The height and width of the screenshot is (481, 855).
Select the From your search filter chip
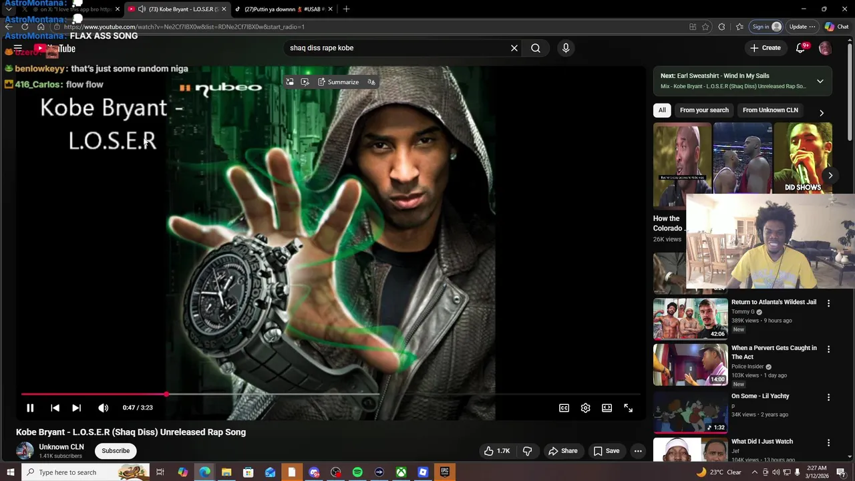(704, 110)
